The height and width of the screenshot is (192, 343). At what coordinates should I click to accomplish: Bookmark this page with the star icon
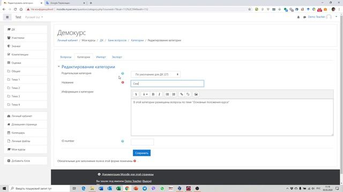(x=250, y=10)
